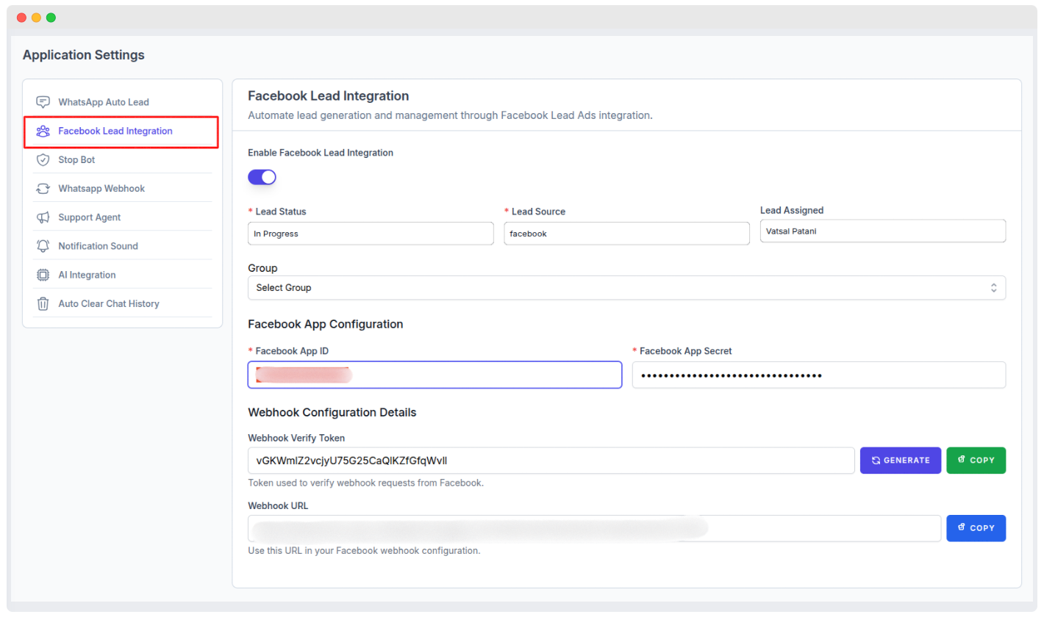Copy the webhook verify token
The image size is (1044, 617).
[x=976, y=461]
